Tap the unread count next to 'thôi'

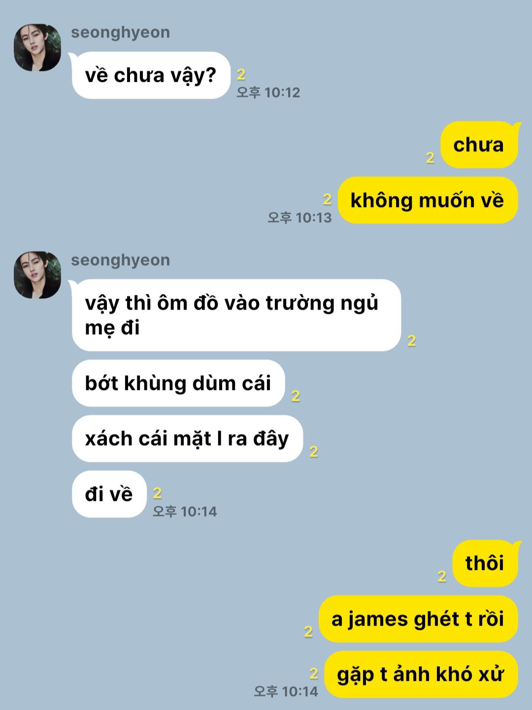(x=442, y=576)
